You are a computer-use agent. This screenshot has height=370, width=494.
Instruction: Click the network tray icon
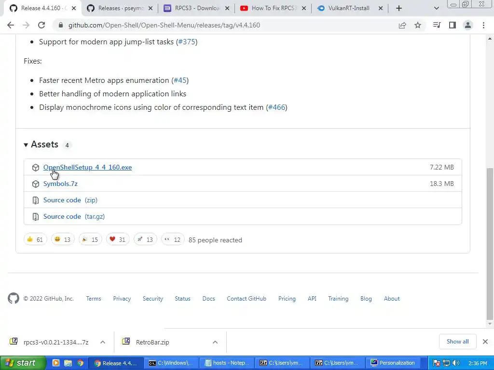[x=446, y=363]
